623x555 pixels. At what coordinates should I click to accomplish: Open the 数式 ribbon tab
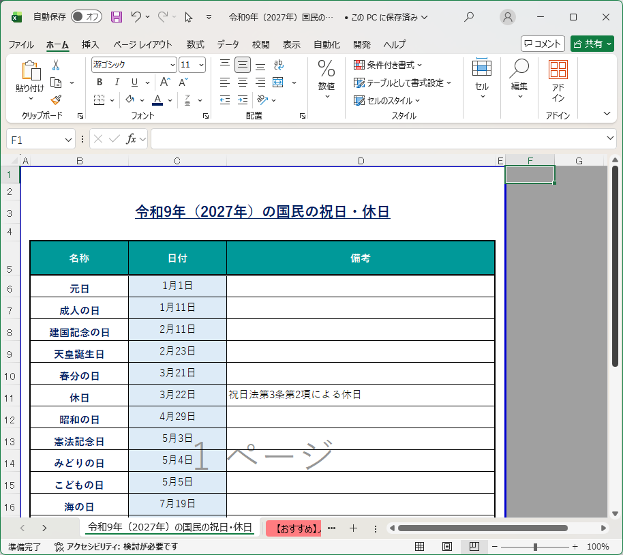point(195,44)
